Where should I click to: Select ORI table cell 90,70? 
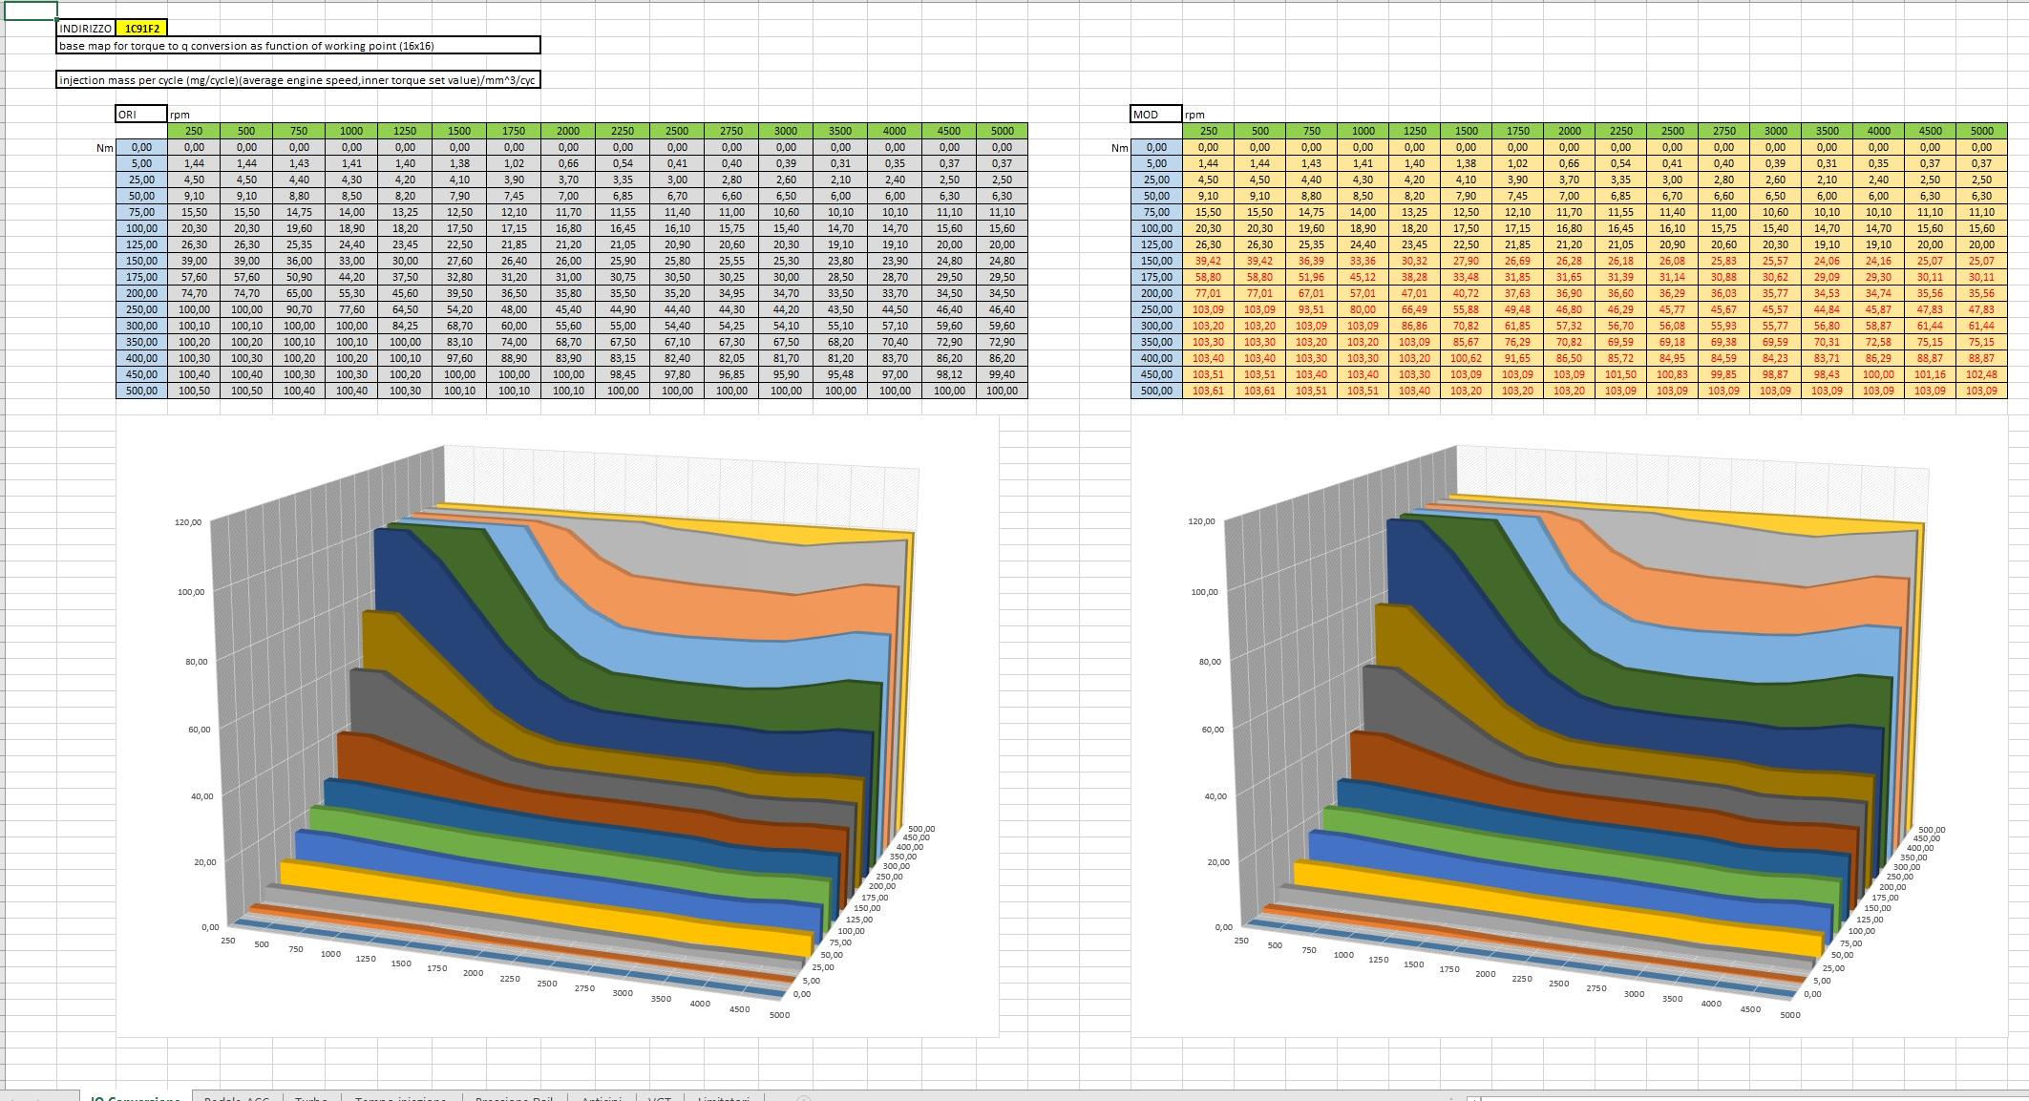coord(299,309)
